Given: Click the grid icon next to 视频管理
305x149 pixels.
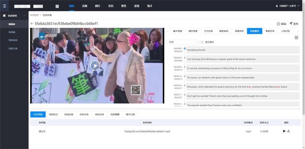Looking at the screenshot, I should coord(4,16).
